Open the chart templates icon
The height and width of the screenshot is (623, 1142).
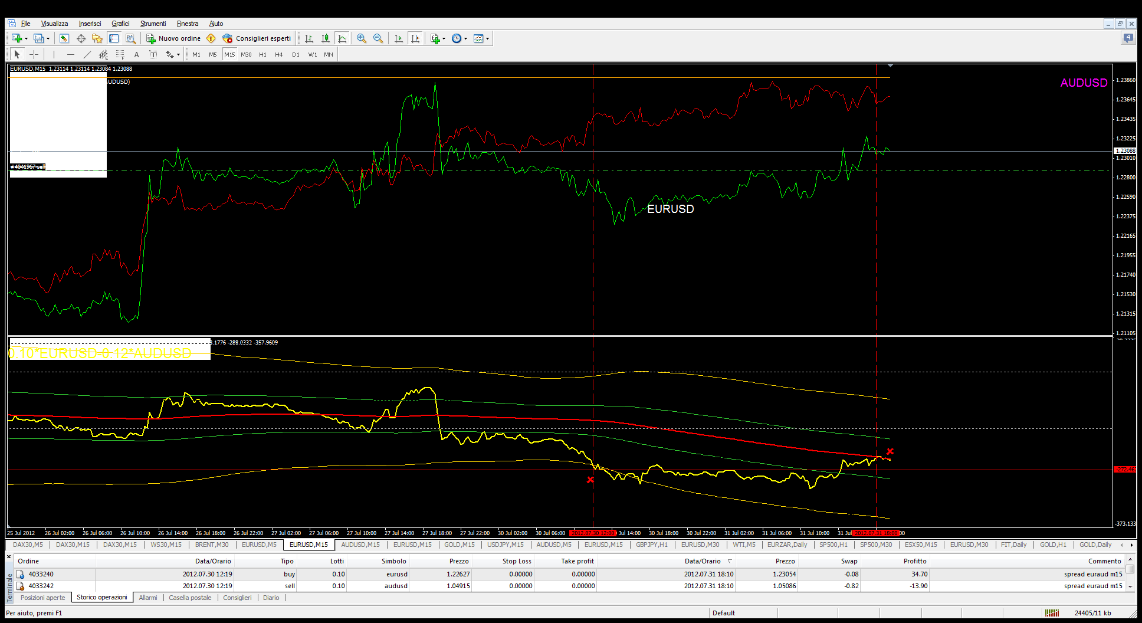click(478, 38)
